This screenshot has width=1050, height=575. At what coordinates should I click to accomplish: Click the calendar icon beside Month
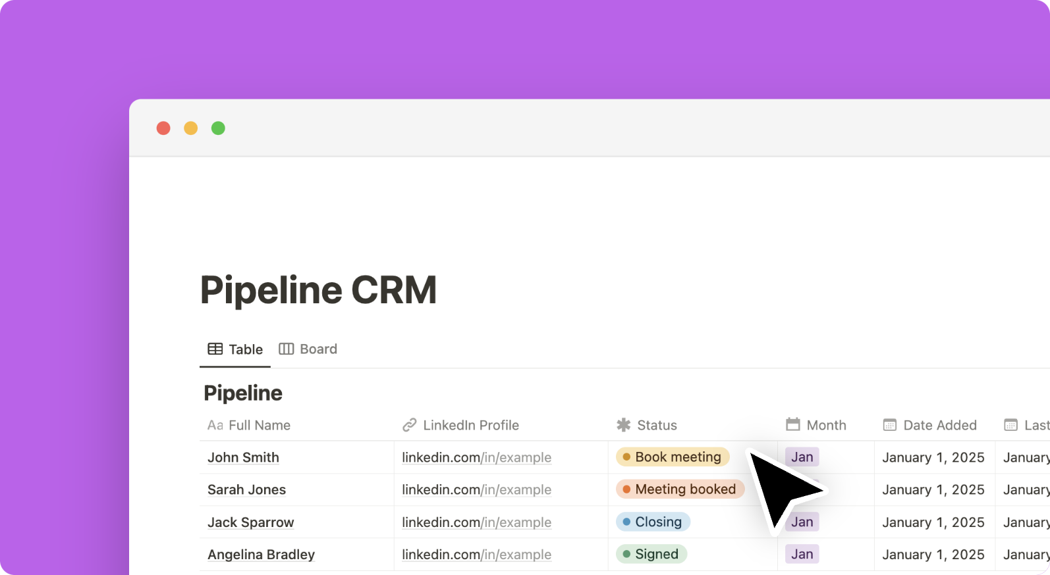(793, 424)
